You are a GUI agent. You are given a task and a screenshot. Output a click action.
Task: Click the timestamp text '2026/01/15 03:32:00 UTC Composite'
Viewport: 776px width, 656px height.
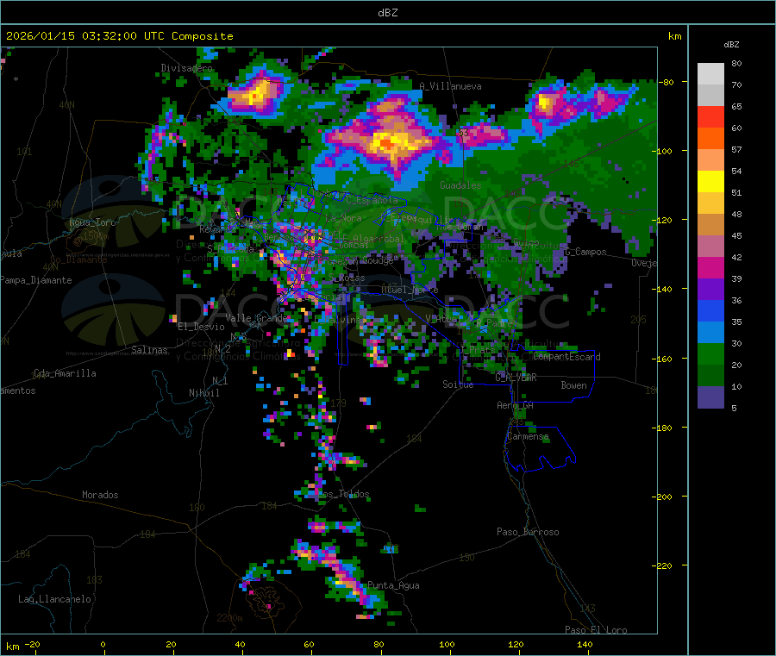[x=119, y=36]
